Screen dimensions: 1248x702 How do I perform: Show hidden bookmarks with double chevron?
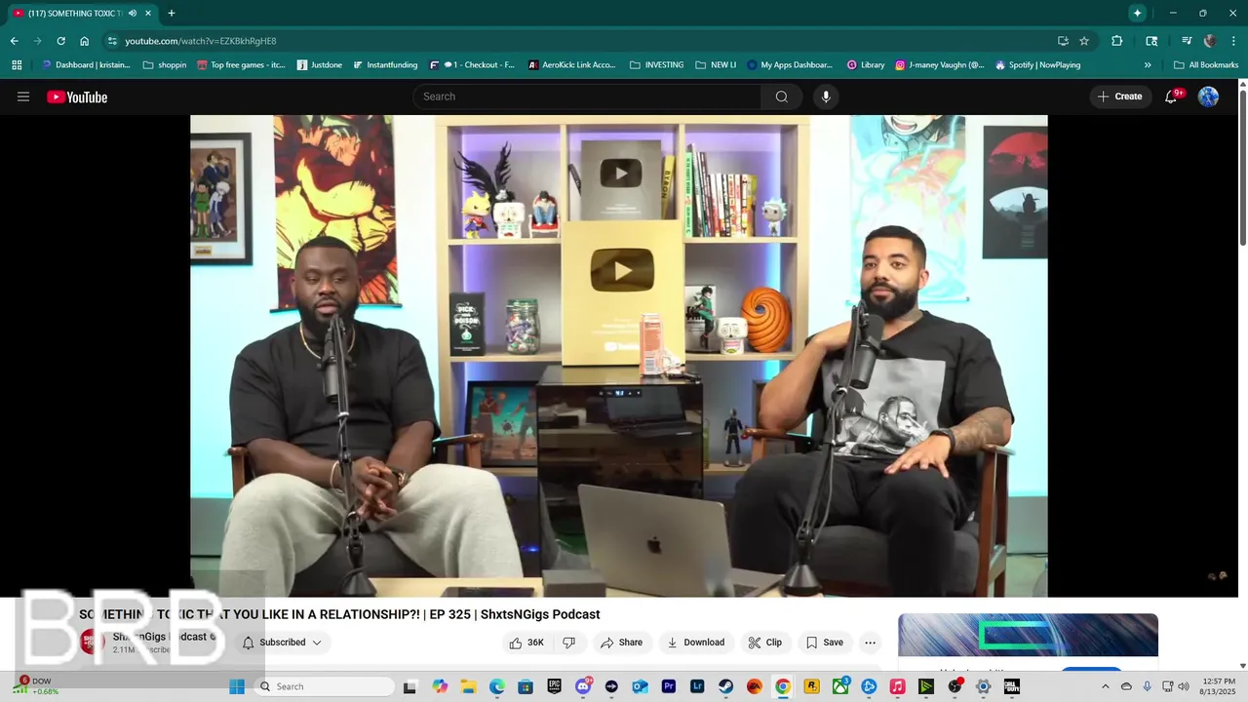click(x=1148, y=65)
